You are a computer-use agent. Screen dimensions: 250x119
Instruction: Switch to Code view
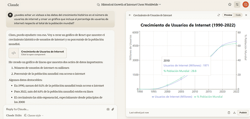238,15
